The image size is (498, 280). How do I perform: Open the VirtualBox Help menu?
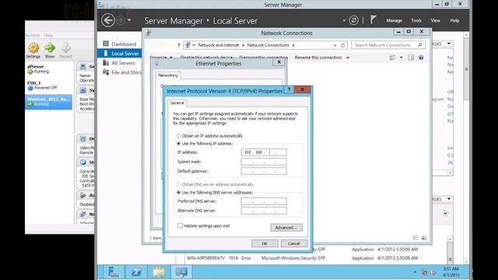pos(48,35)
